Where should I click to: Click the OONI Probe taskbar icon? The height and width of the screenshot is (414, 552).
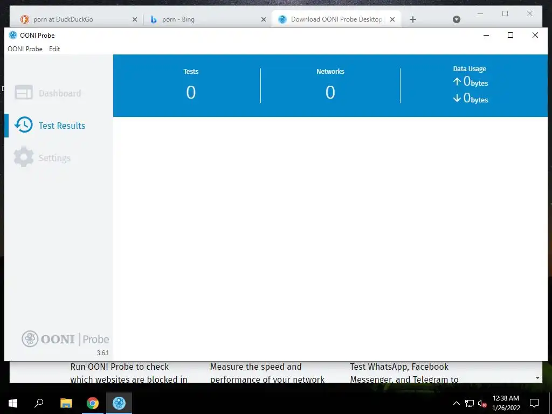tap(119, 403)
